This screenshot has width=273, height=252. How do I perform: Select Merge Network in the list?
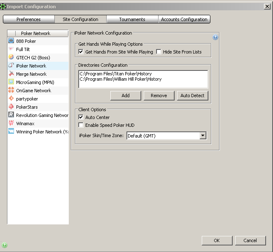pos(38,74)
